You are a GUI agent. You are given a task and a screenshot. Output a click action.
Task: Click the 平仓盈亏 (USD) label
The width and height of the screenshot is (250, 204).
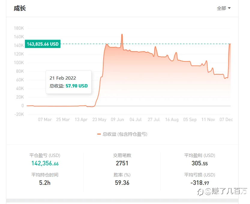click(45, 155)
